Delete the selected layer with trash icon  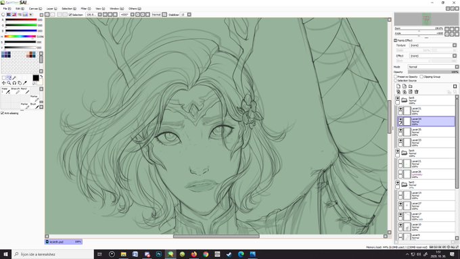coord(416,92)
